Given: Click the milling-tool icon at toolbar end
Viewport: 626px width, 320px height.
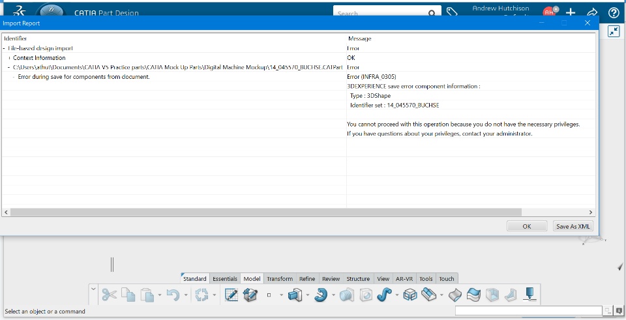Looking at the screenshot, I should pos(529,295).
